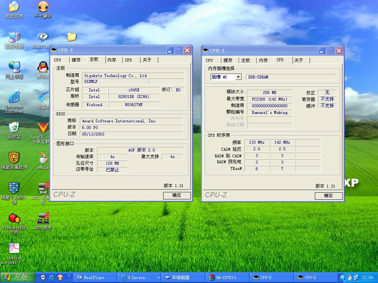This screenshot has width=378, height=283.
Task: Click the 我的文档 folder icon
Action: 14,7
